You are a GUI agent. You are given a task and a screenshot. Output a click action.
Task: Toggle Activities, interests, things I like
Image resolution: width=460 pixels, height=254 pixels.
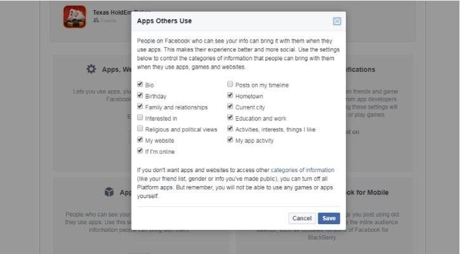click(230, 129)
